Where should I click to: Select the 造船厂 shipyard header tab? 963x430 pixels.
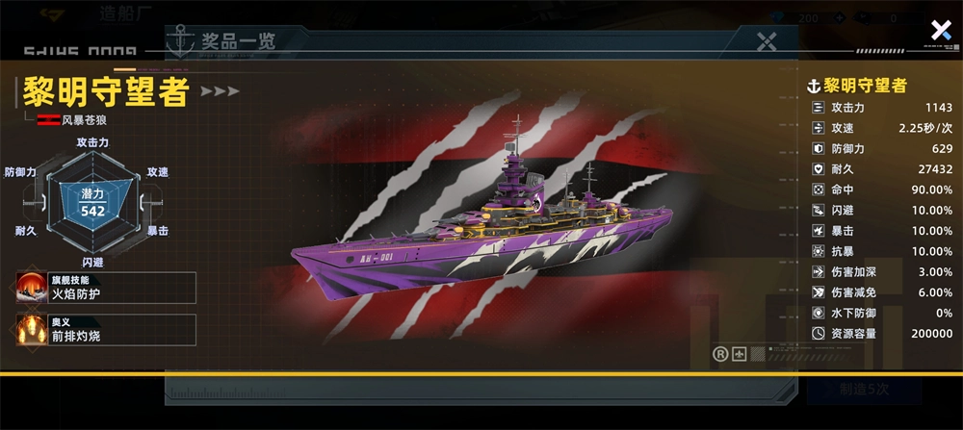pos(126,13)
